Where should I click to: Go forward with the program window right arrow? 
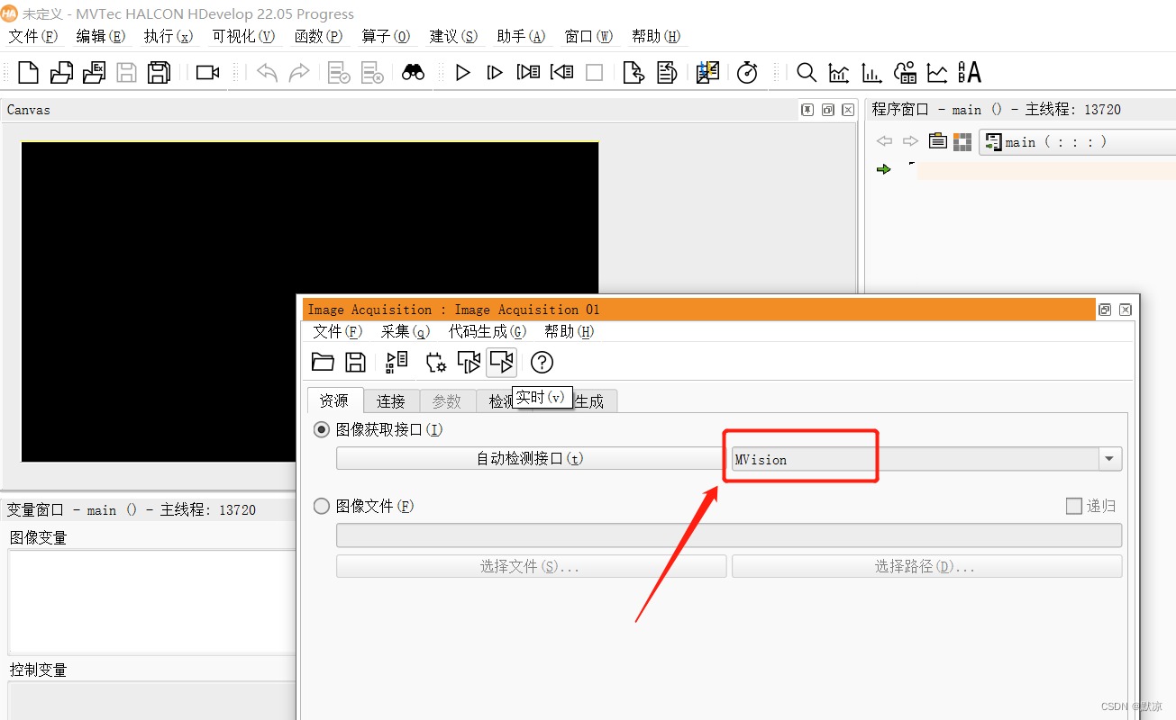(x=911, y=141)
